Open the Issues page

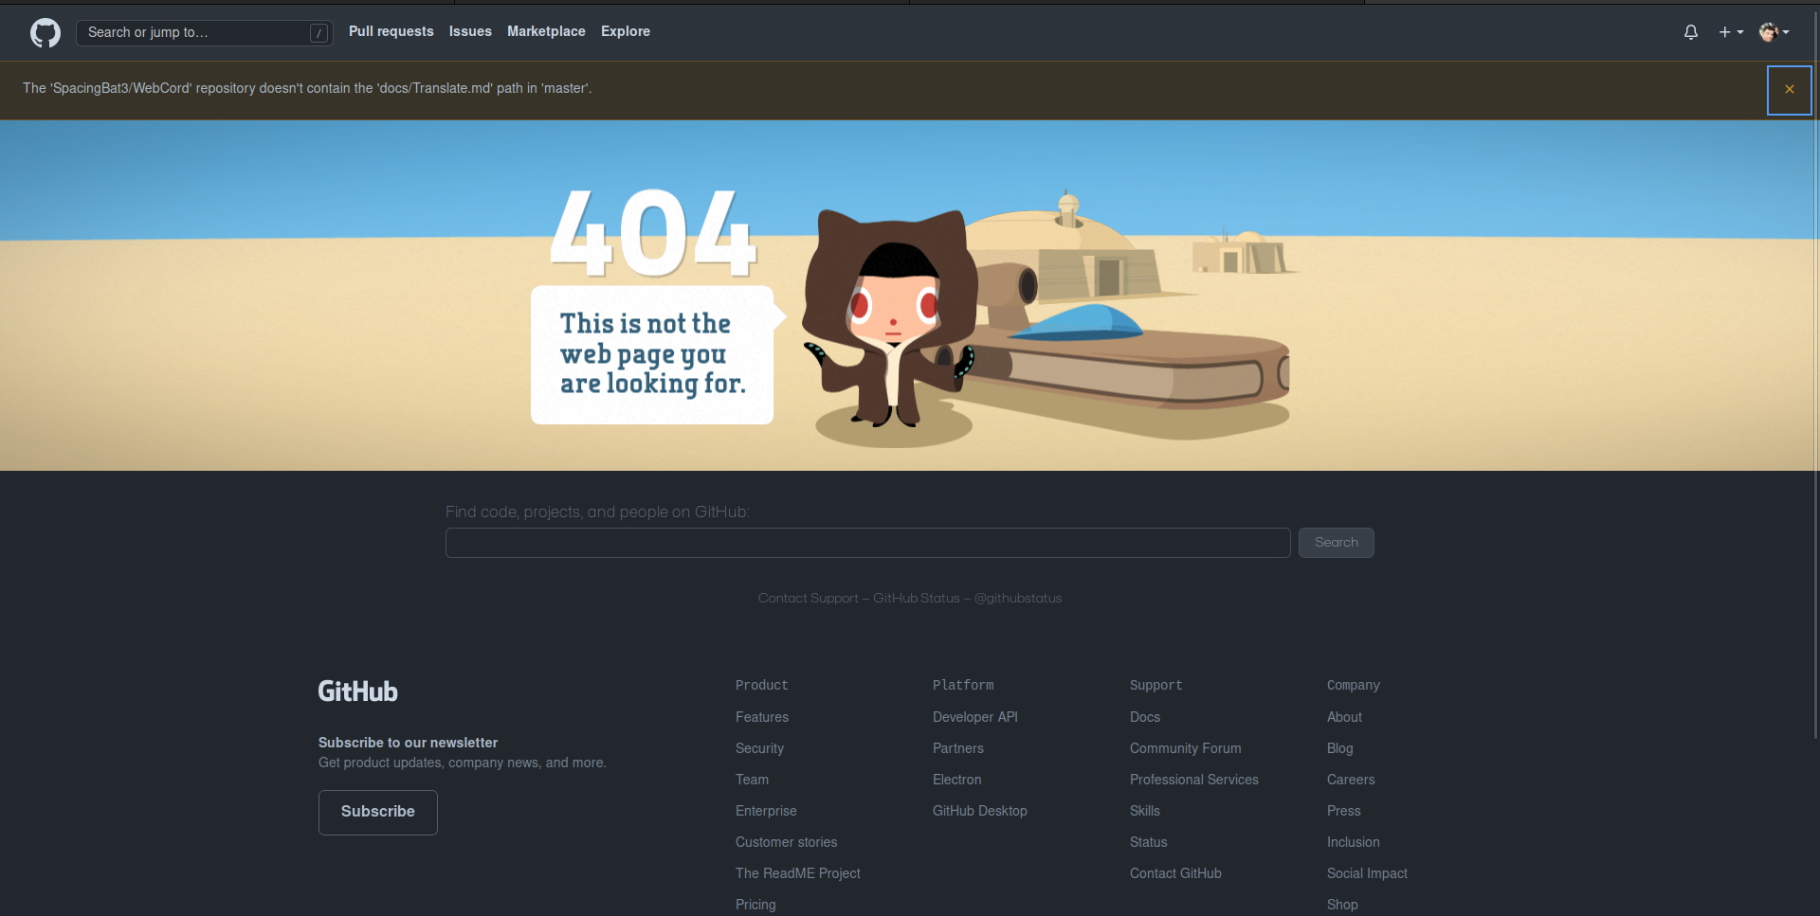coord(469,31)
